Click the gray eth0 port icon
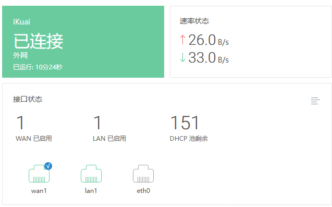Screen dimensions: 332x207 pos(143,174)
